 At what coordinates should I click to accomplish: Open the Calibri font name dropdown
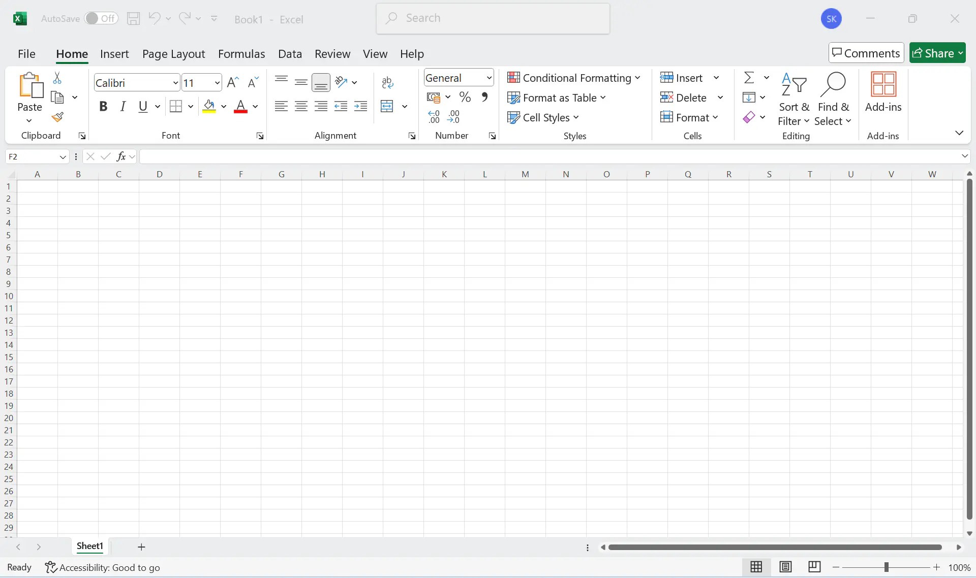coord(175,83)
